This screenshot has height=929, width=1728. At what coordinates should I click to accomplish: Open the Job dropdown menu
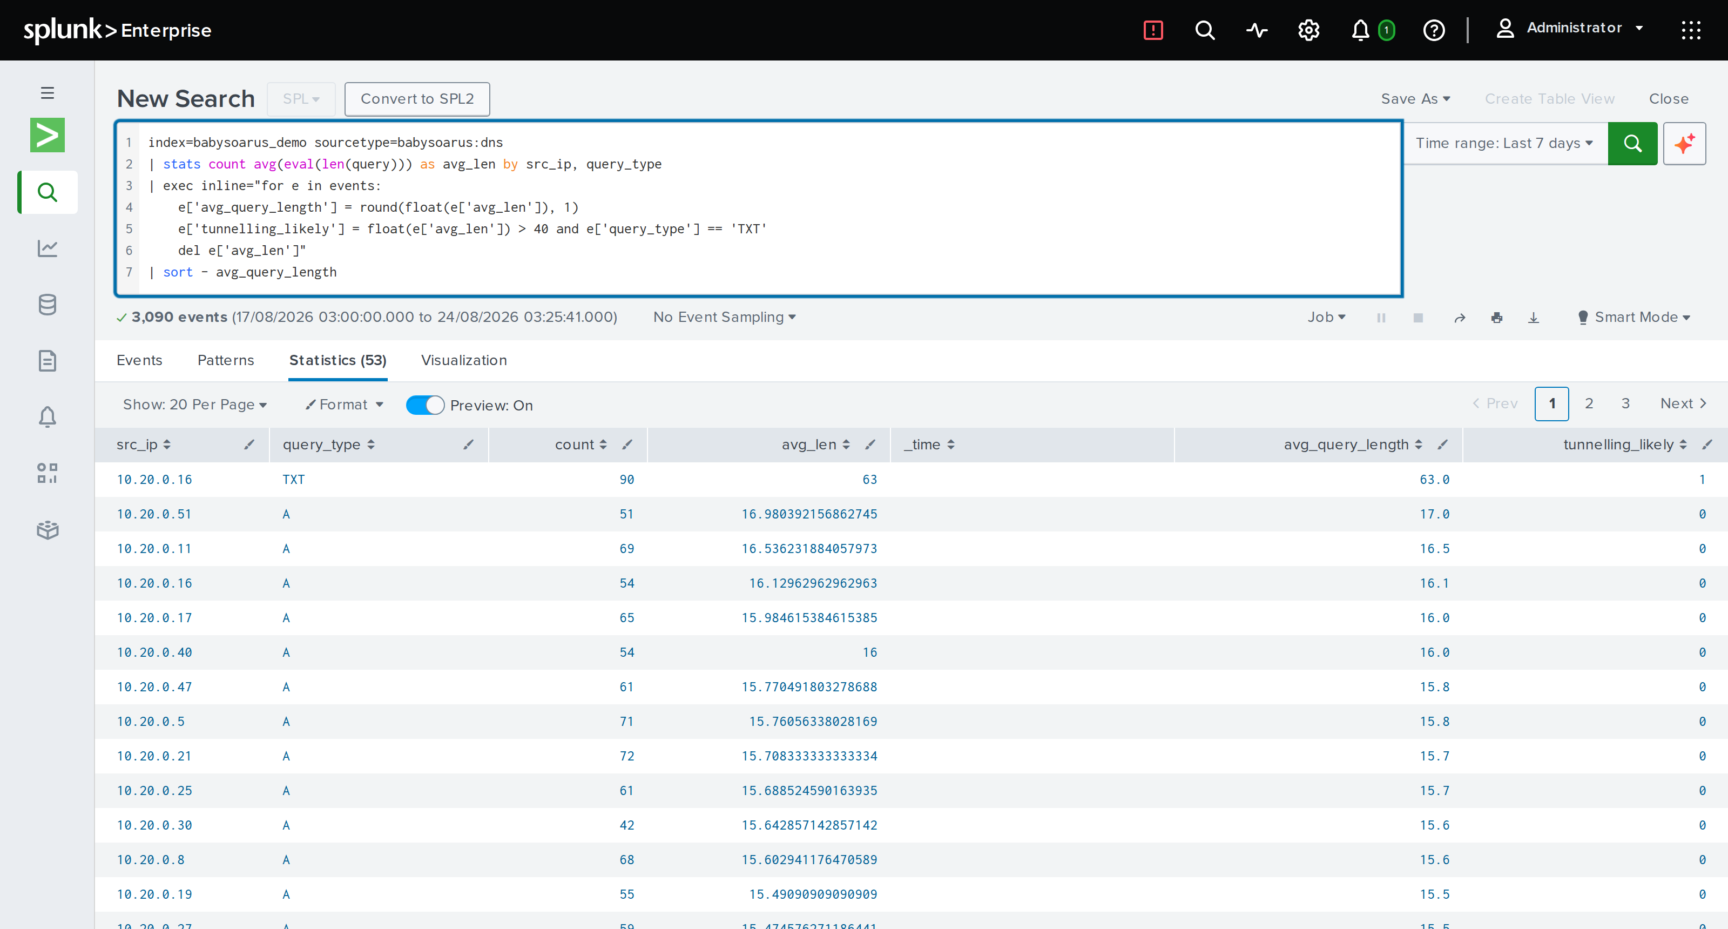[x=1326, y=317]
